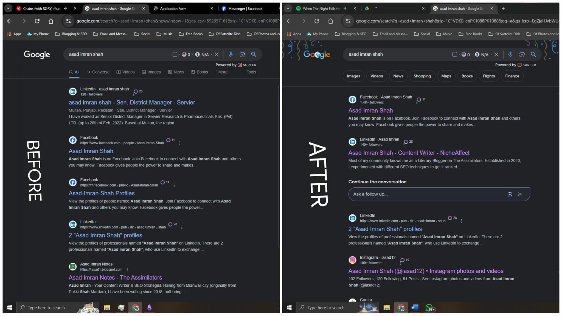Switch to the Application Form browser tab
The image size is (562, 316).
tap(173, 9)
